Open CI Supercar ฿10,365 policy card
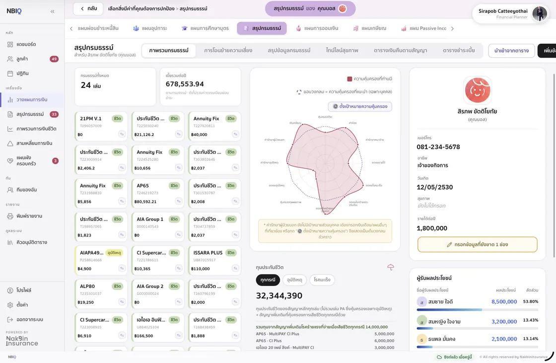 (157, 260)
